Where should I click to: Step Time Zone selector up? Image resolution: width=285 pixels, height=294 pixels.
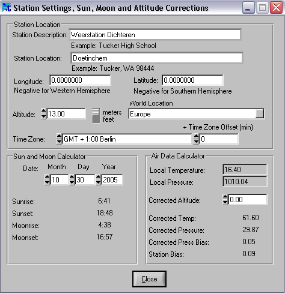[59, 136]
